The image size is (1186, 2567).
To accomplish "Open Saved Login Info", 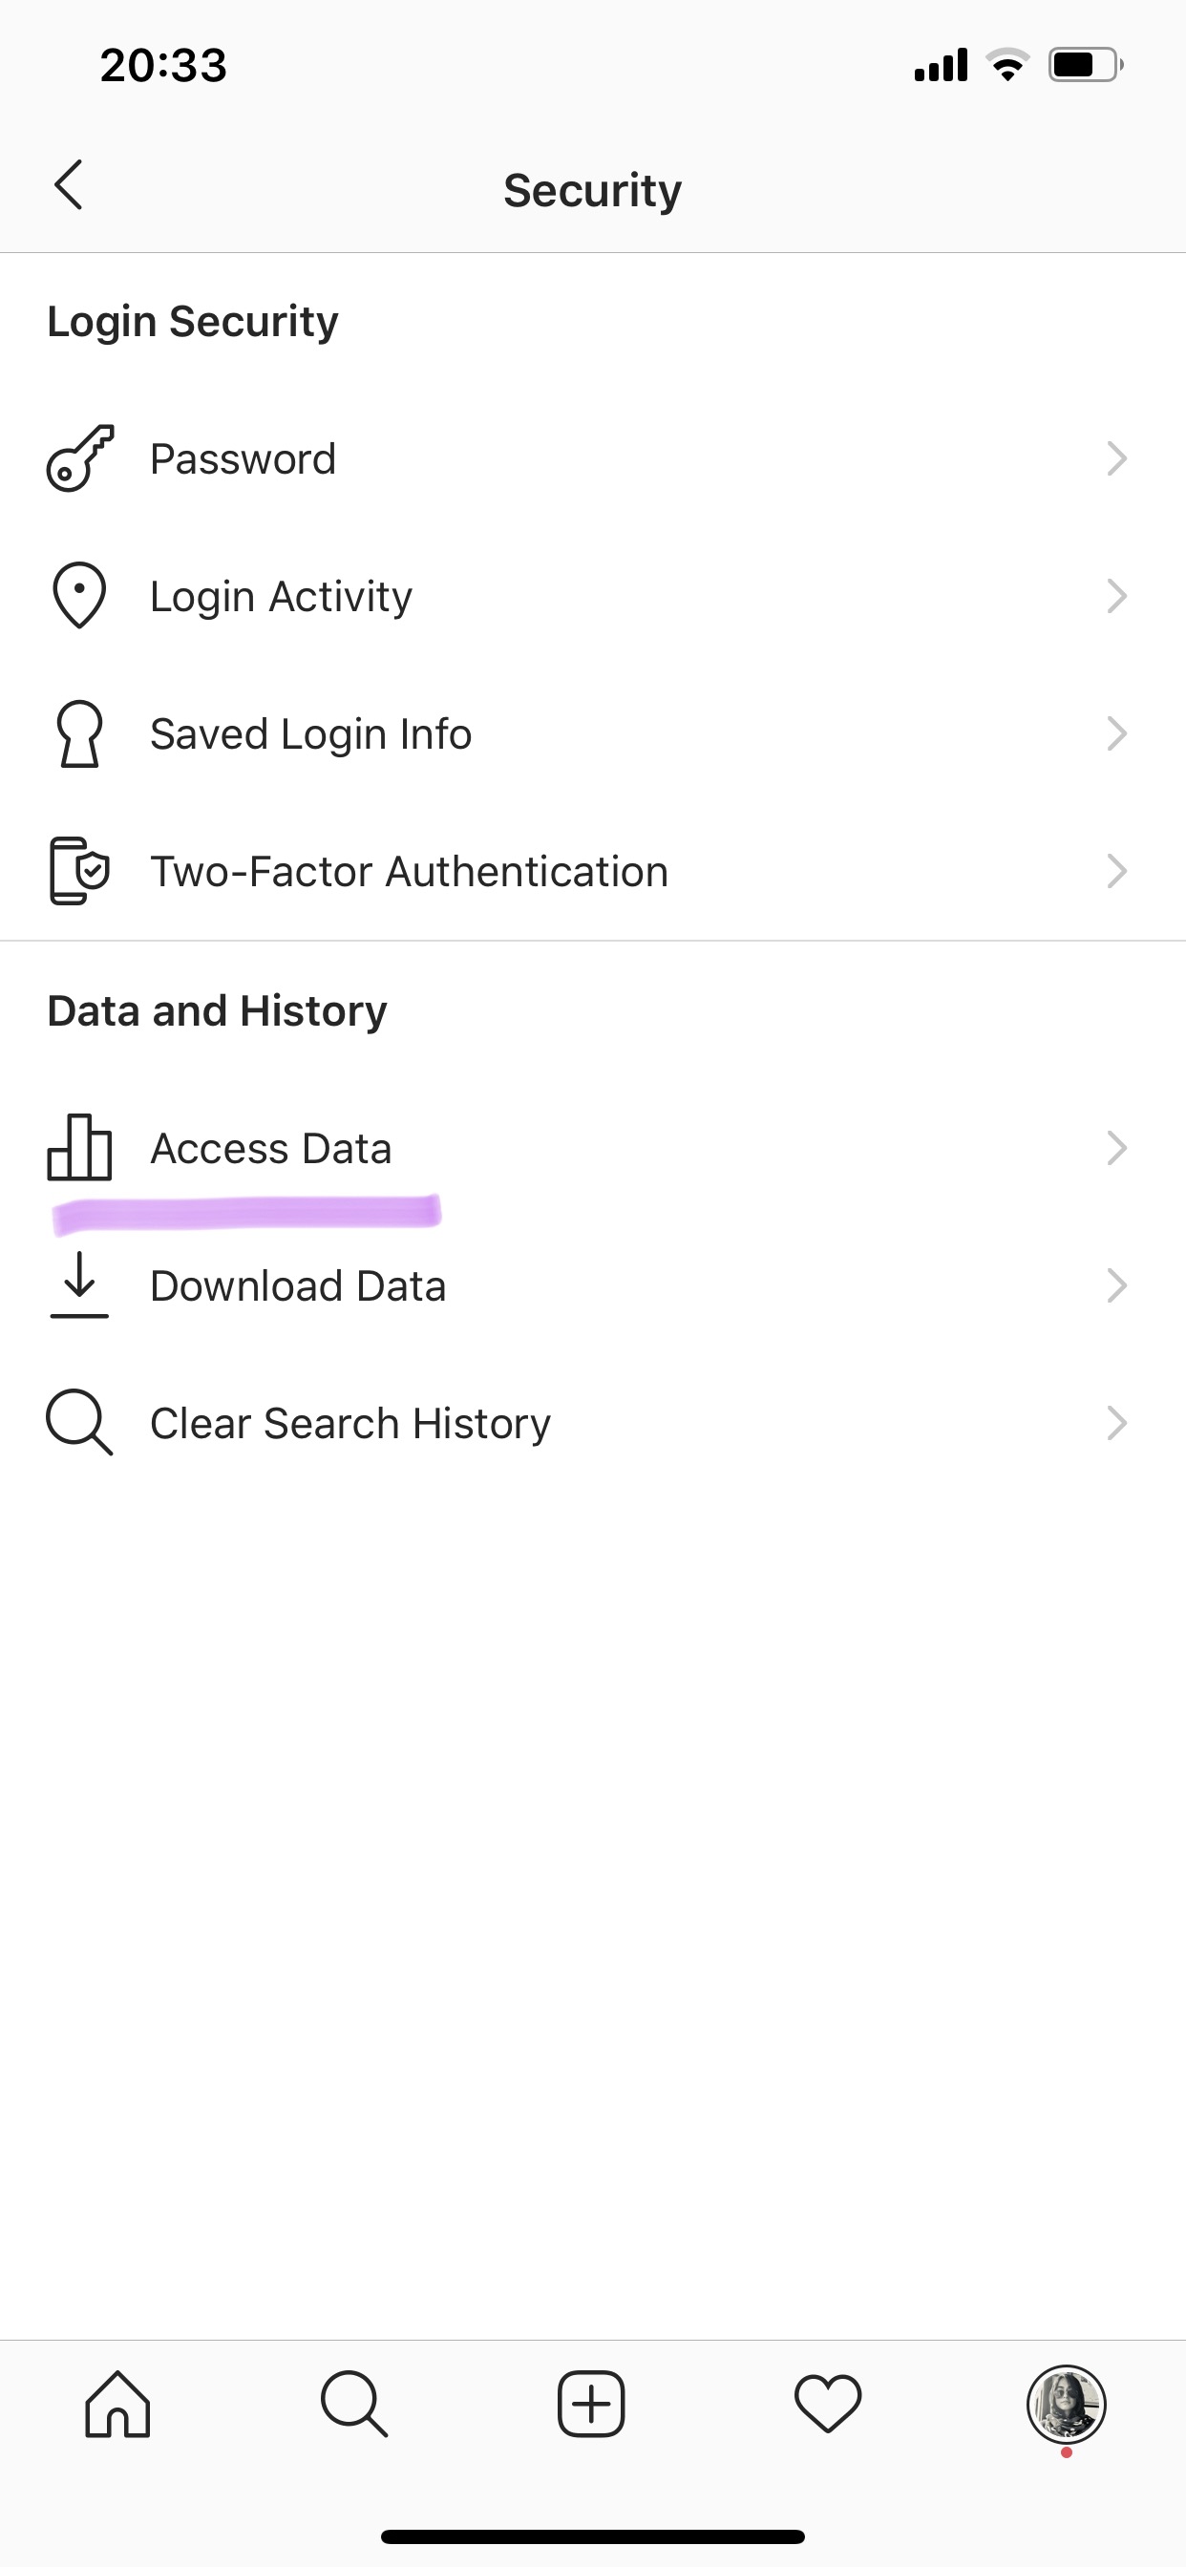I will point(311,733).
